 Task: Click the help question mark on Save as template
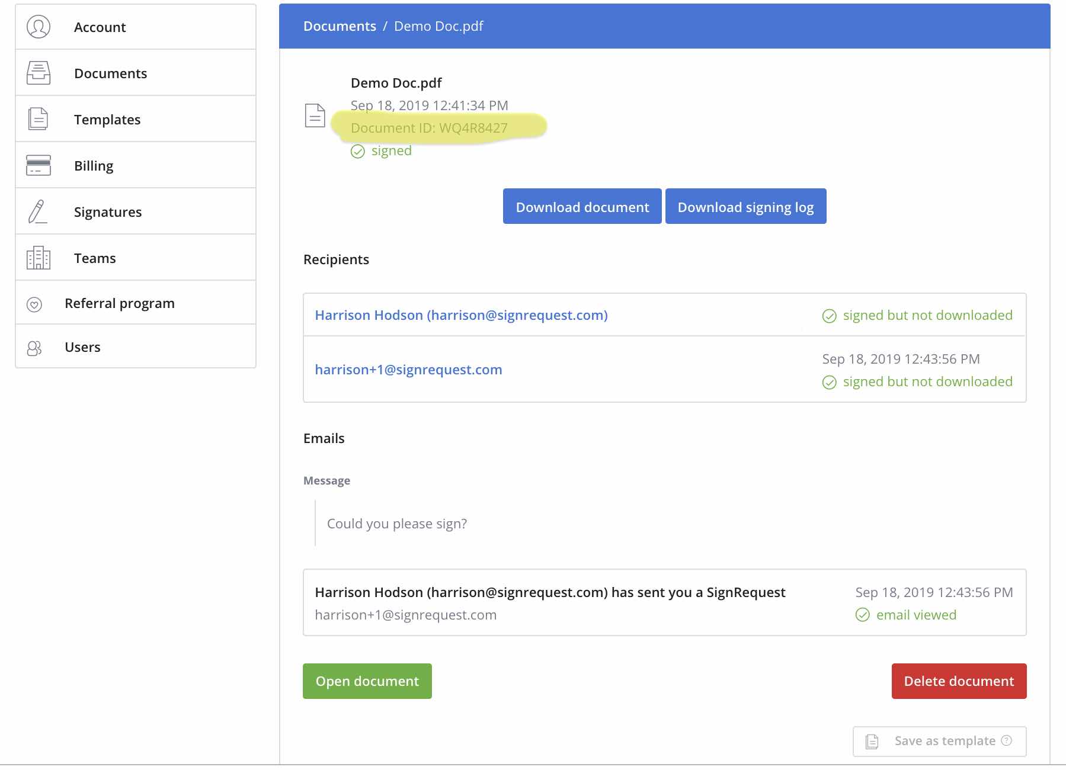[x=1006, y=740]
